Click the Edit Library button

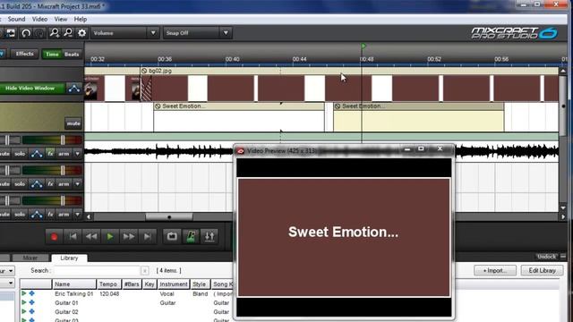click(542, 270)
